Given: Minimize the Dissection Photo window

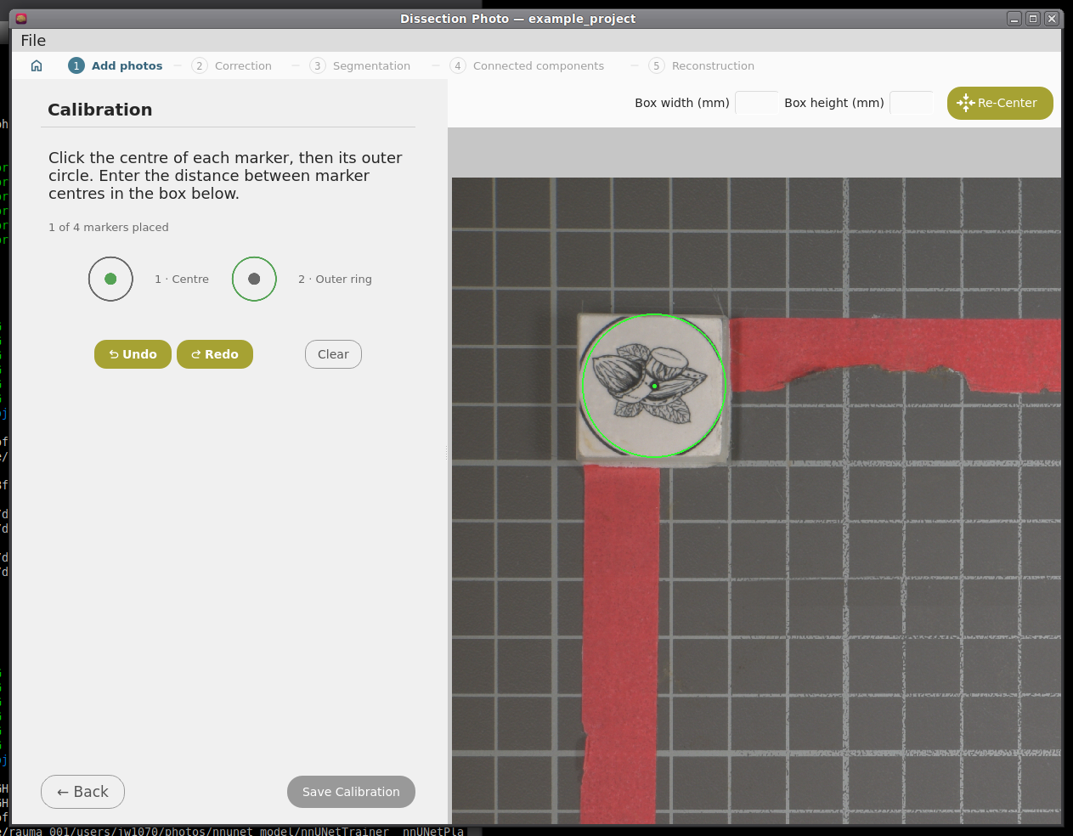Looking at the screenshot, I should [x=1014, y=19].
